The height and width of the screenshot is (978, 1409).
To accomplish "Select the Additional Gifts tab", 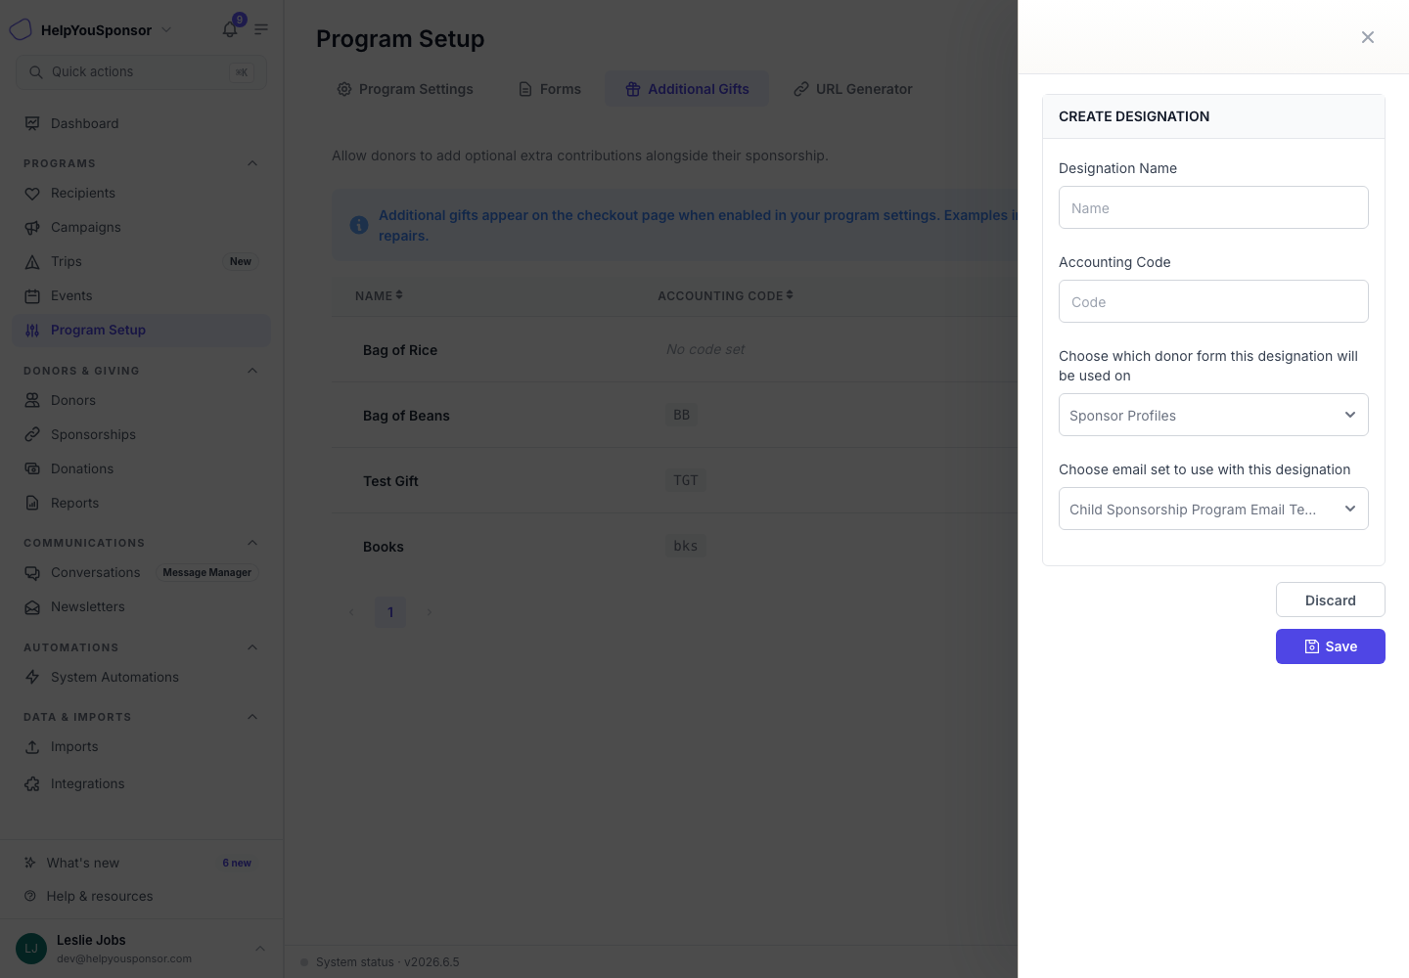I will pyautogui.click(x=687, y=89).
